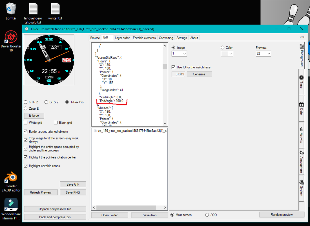Open the Time vertical tab
This screenshot has height=226, width=310.
coord(301,82)
